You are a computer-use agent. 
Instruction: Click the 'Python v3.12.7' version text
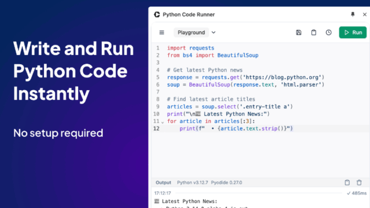click(x=193, y=183)
